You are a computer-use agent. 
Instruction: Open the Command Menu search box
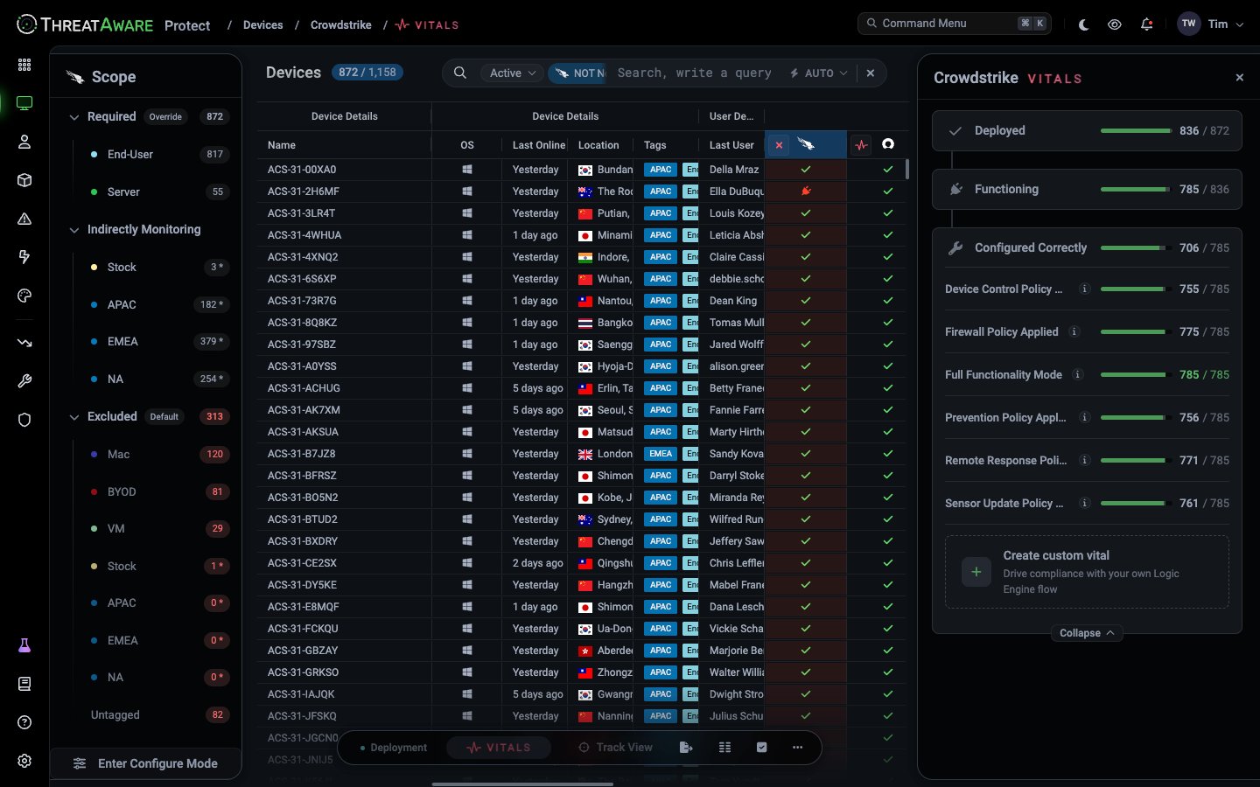(x=954, y=24)
